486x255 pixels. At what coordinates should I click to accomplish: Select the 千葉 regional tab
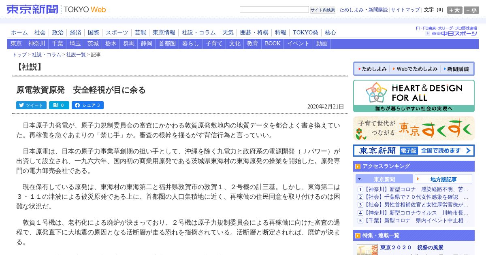[58, 44]
